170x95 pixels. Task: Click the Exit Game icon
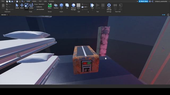(x=120, y=5)
